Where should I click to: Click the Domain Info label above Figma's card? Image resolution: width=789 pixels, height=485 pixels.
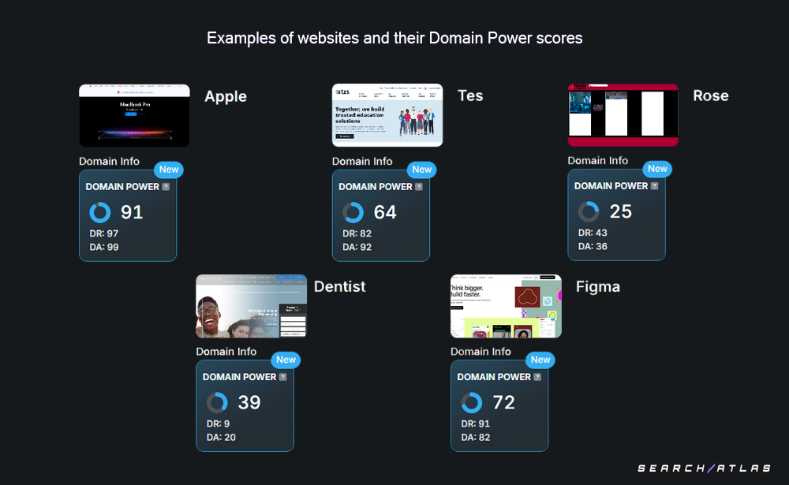[481, 352]
